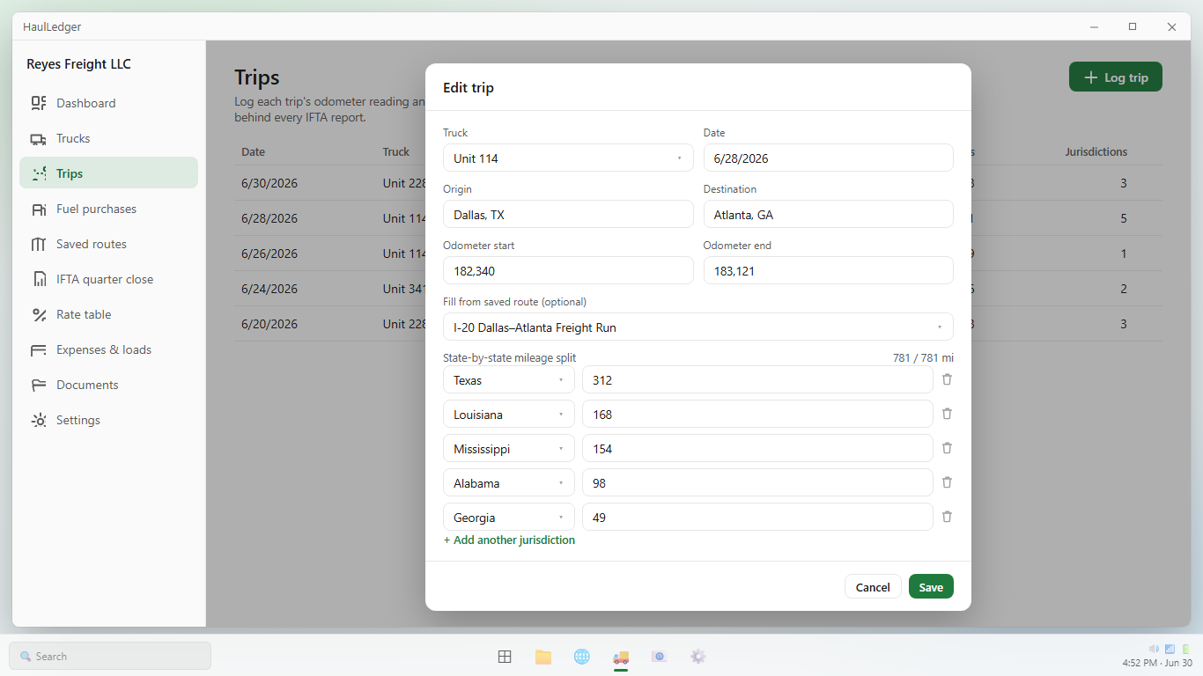
Task: Click the 6/20/2026 trip date cell
Action: [x=269, y=324]
